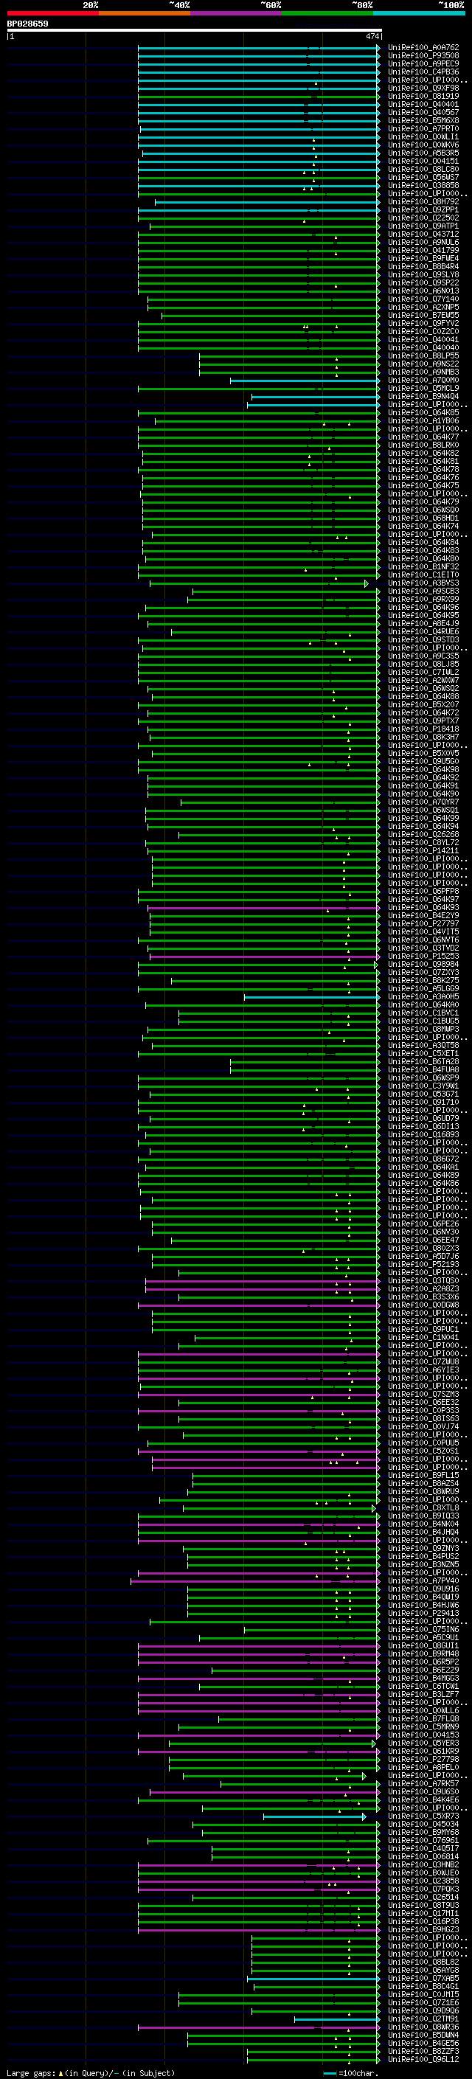The width and height of the screenshot is (472, 2079).
Task: Click the UniRef100_B5M6X8 hit label
Action: click(423, 120)
